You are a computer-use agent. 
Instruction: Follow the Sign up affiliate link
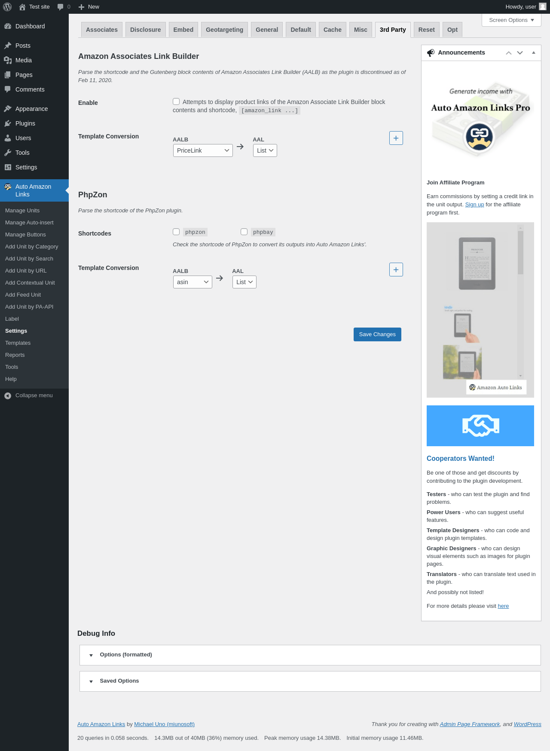point(474,205)
